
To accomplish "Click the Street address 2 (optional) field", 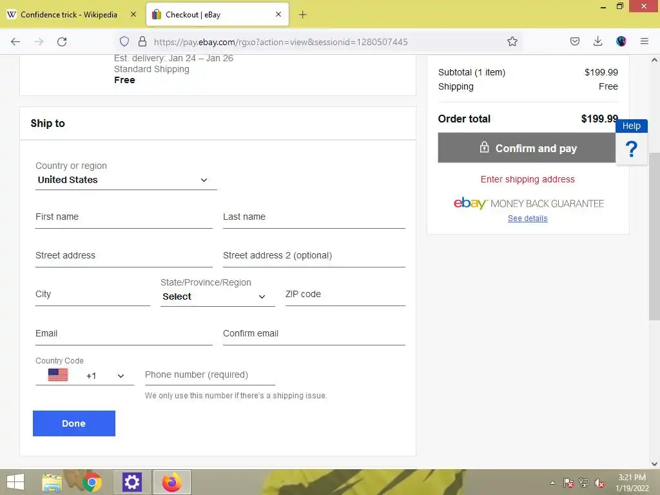I will point(314,257).
